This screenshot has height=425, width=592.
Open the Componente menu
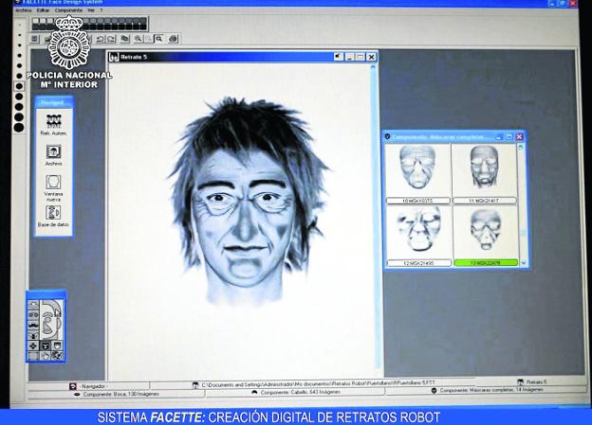[x=68, y=10]
